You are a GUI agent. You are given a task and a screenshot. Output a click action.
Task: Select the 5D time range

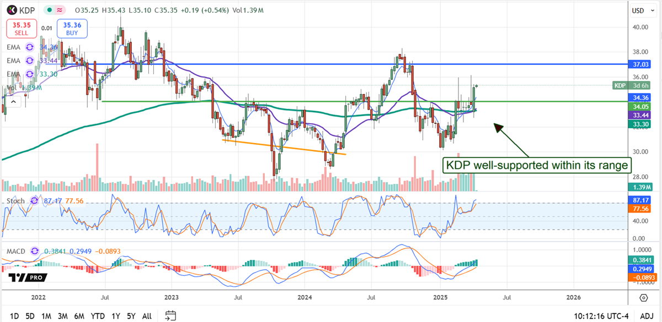[x=30, y=316]
